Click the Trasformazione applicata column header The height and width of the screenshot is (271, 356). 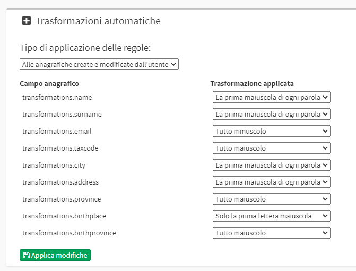252,83
